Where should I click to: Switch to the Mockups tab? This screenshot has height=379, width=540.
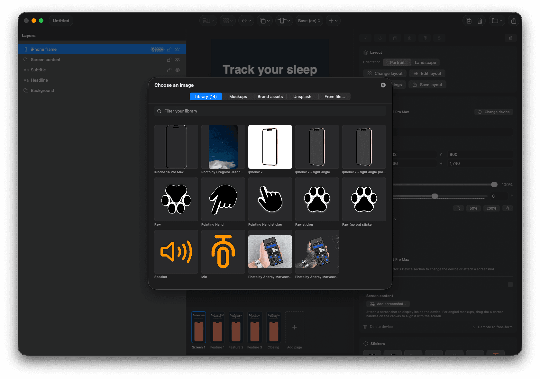[238, 96]
